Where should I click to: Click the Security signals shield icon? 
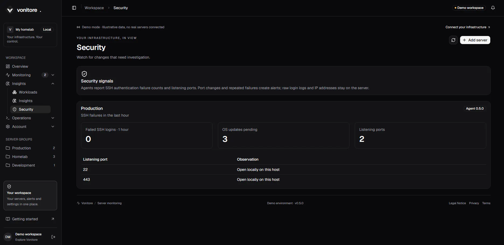click(84, 74)
